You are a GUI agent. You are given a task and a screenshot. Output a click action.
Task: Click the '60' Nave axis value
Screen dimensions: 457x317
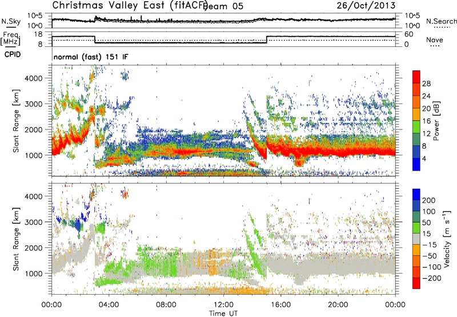coord(409,34)
